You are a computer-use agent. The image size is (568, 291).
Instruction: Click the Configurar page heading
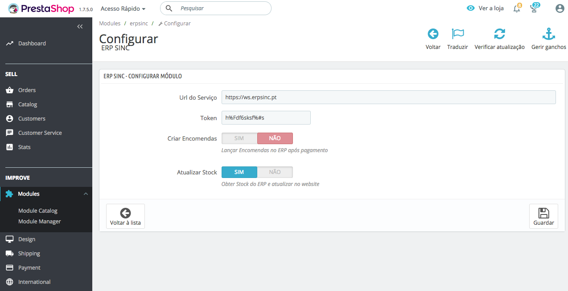pyautogui.click(x=128, y=39)
